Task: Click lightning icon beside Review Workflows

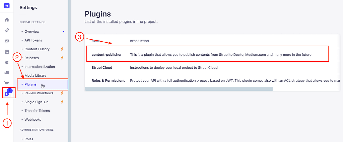Action: 62,93
